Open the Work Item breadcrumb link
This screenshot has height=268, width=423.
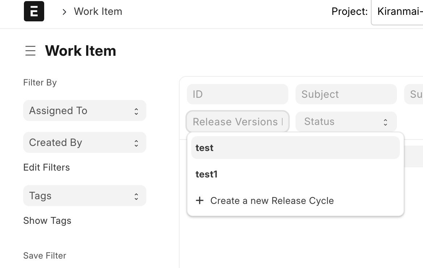click(98, 12)
